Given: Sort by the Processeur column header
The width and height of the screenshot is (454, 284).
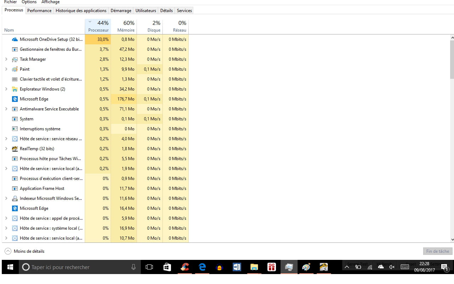Looking at the screenshot, I should pyautogui.click(x=98, y=26).
